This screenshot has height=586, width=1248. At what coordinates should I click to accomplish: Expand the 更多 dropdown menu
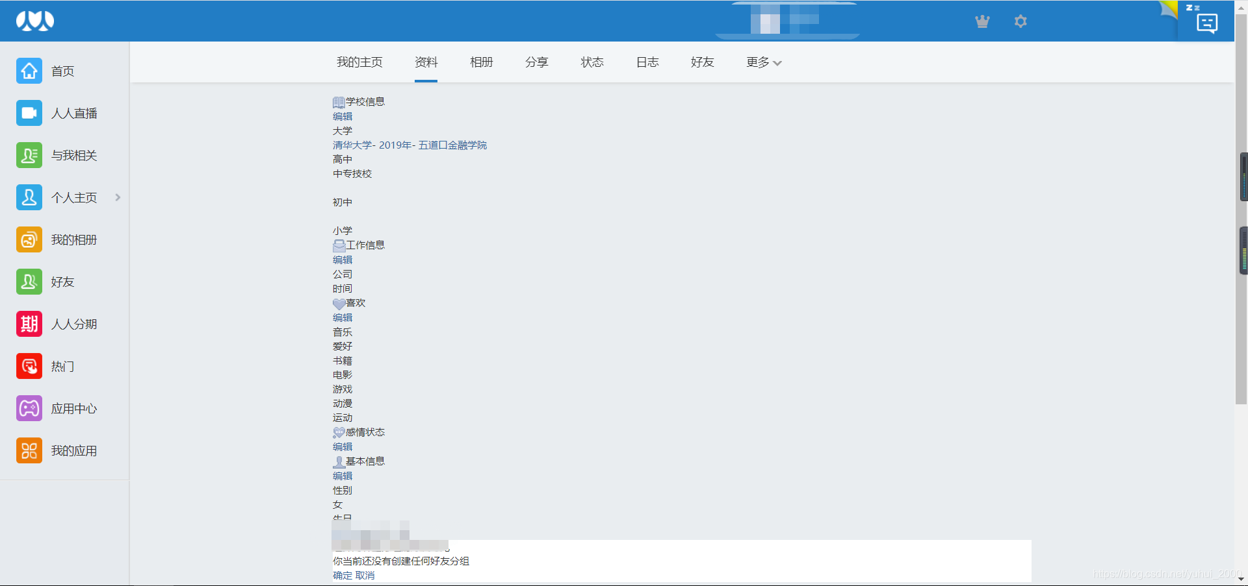click(x=764, y=62)
